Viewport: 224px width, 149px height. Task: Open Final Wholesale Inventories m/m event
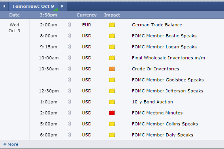tap(168, 58)
